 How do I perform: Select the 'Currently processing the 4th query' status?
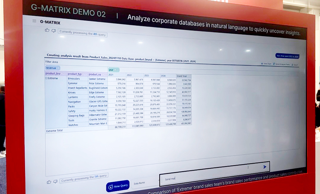[83, 34]
